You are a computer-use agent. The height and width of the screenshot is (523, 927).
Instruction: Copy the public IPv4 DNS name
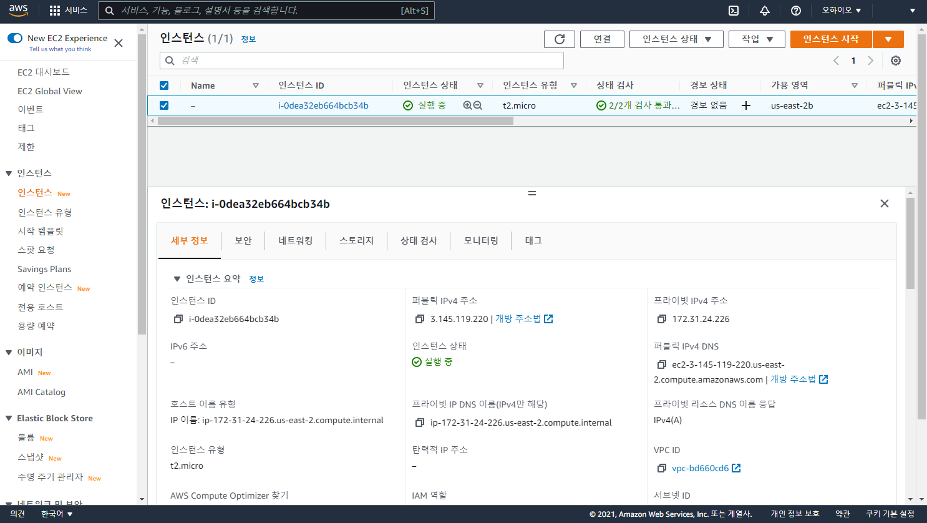click(x=662, y=364)
